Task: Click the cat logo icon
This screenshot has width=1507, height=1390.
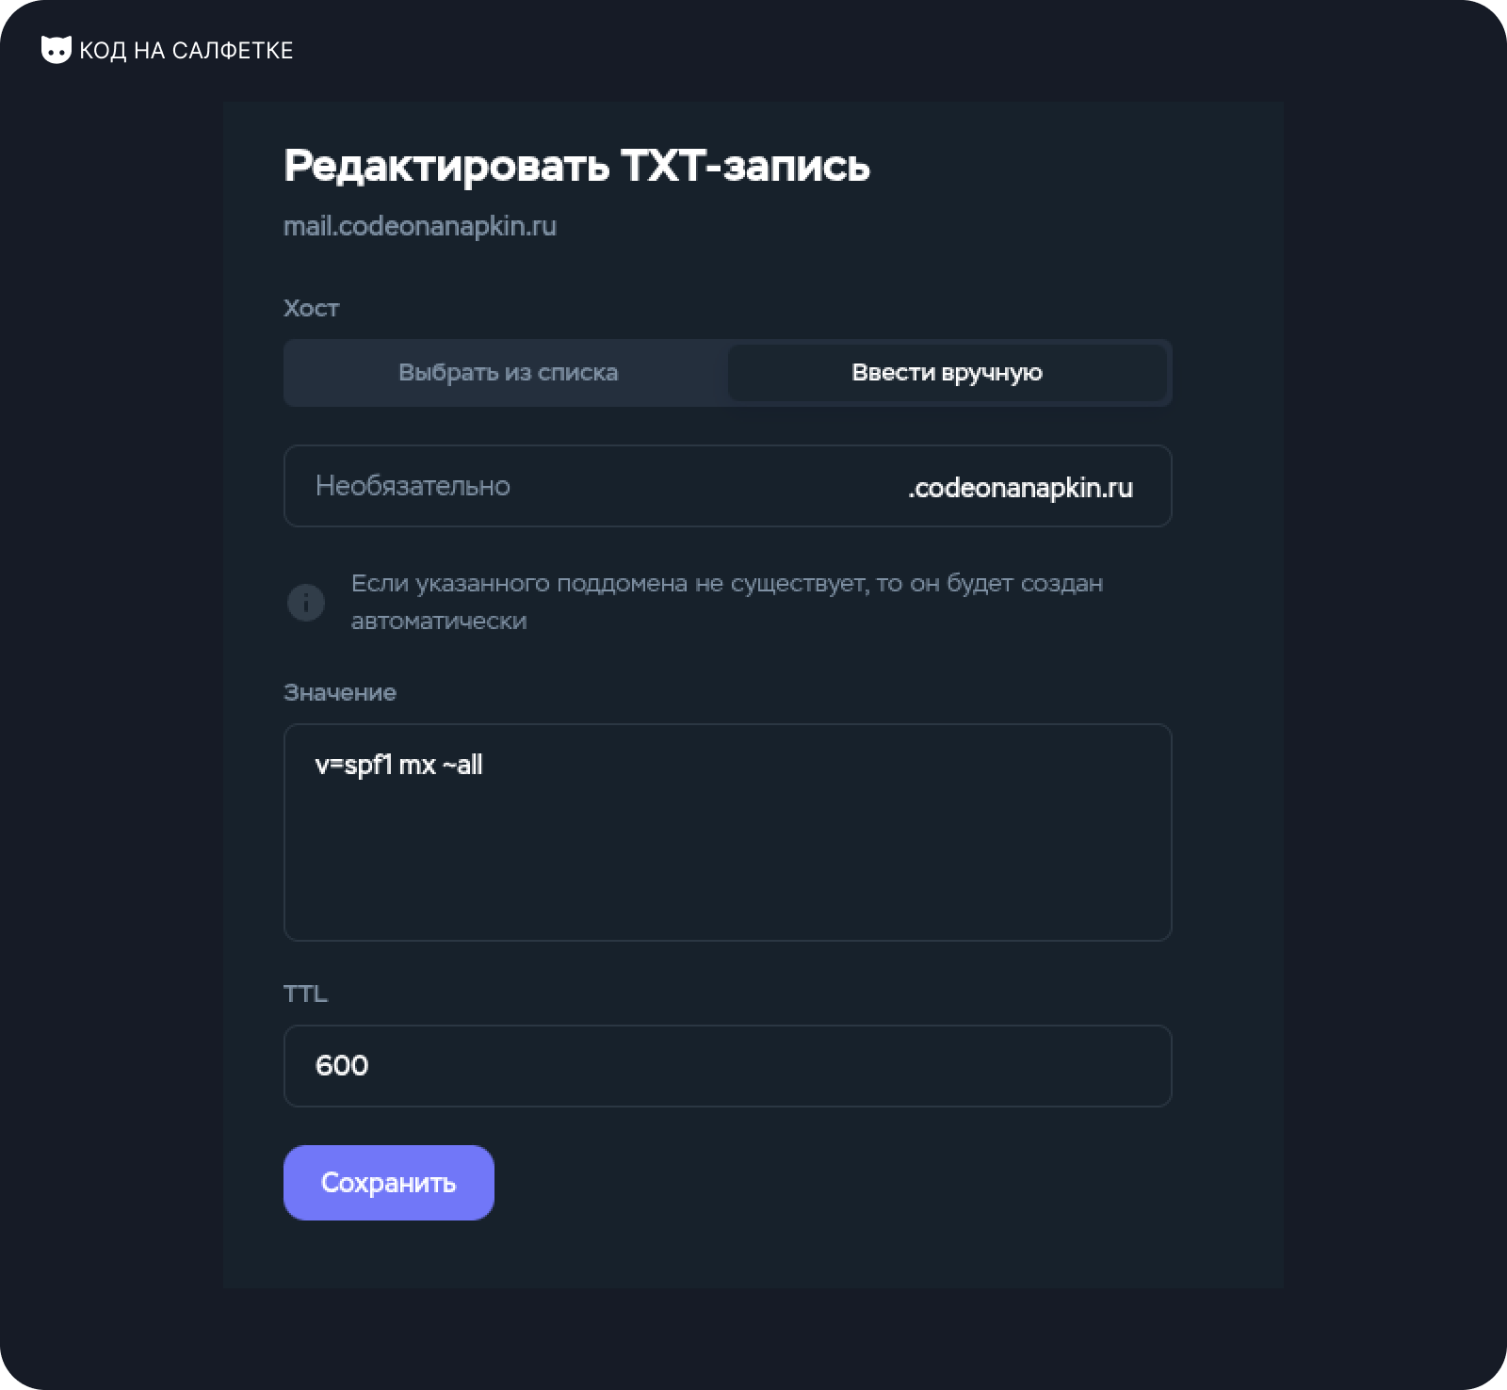Action: pos(57,50)
